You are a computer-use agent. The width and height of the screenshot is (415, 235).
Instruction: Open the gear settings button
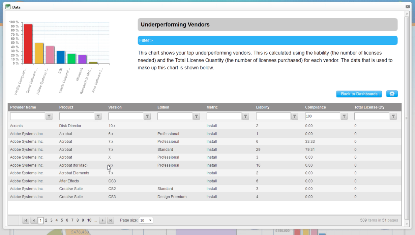click(x=392, y=94)
